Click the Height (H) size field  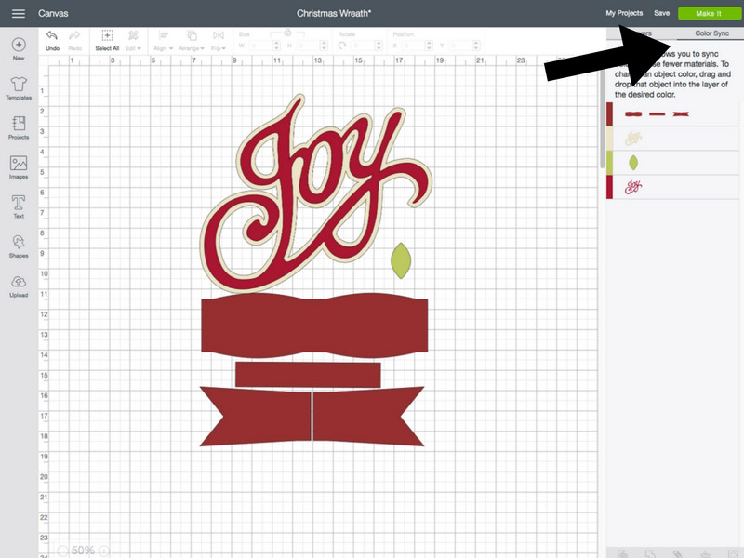click(307, 46)
